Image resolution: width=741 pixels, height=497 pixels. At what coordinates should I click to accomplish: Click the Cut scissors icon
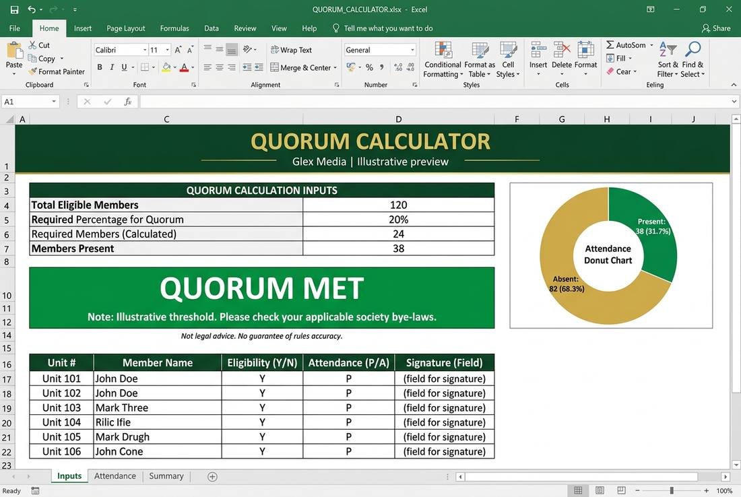pyautogui.click(x=32, y=45)
